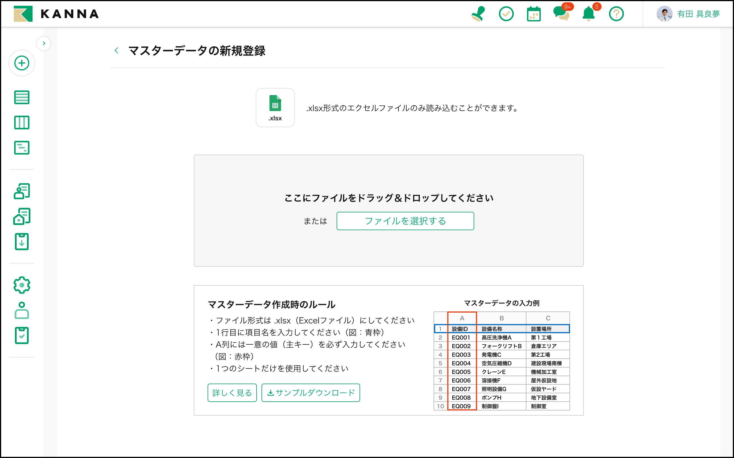Click the circular plus create button
734x458 pixels.
click(x=22, y=63)
